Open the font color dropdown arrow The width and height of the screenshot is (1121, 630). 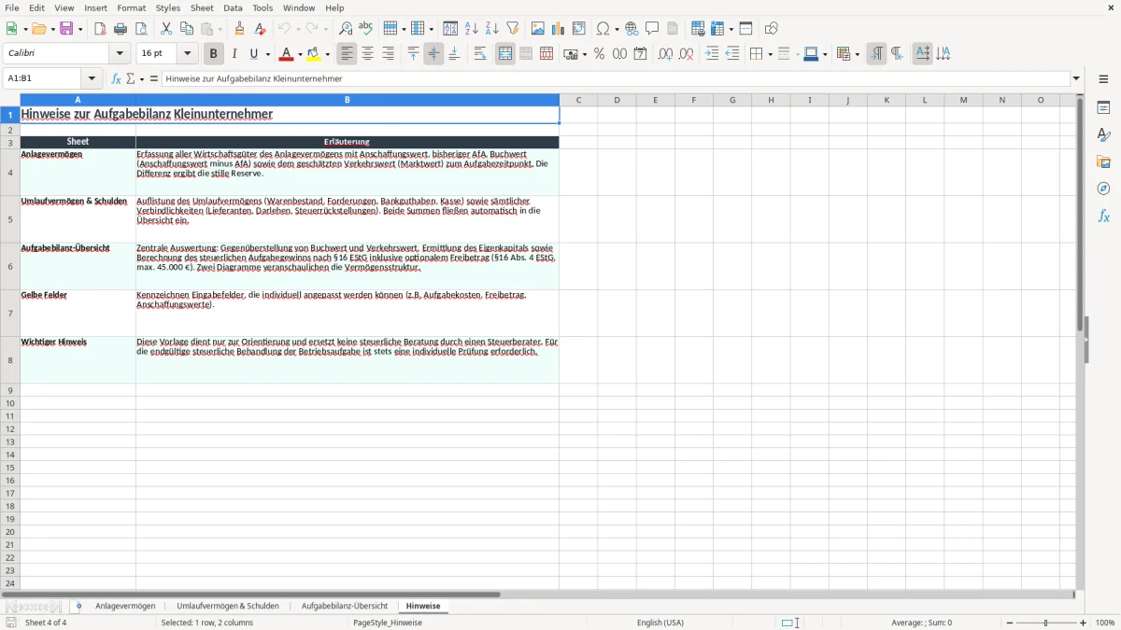click(300, 54)
